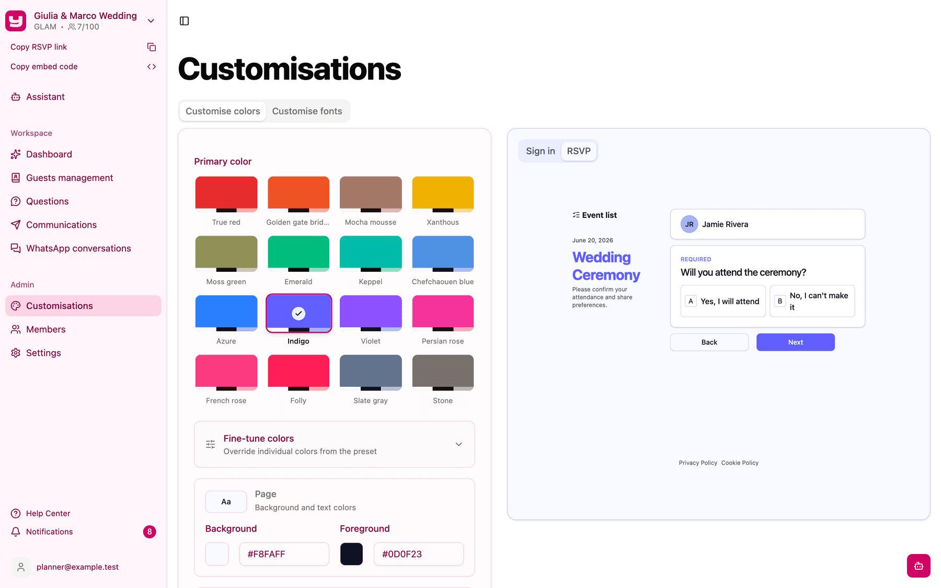Click the Questions help-circle icon
Viewport: 941px width, 588px height.
pos(16,201)
